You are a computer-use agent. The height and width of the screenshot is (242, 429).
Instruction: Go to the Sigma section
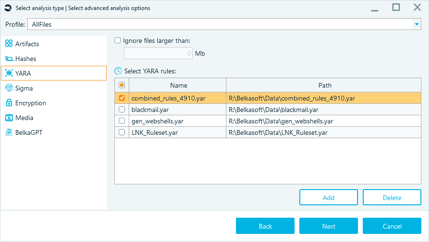point(53,88)
